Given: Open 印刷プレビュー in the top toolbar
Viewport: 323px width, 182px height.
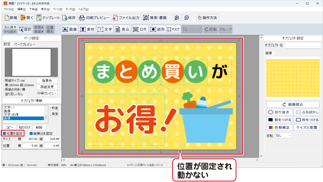Looking at the screenshot, I should coord(94,18).
